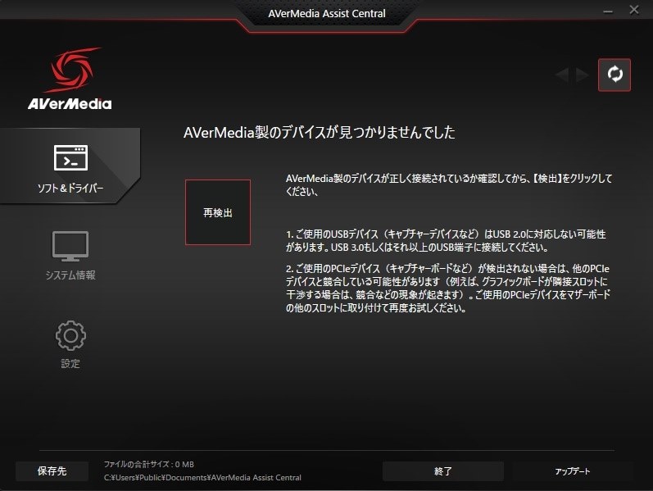The image size is (653, 491).
Task: Open the 設定 gear sidebar tab
Action: tap(70, 344)
